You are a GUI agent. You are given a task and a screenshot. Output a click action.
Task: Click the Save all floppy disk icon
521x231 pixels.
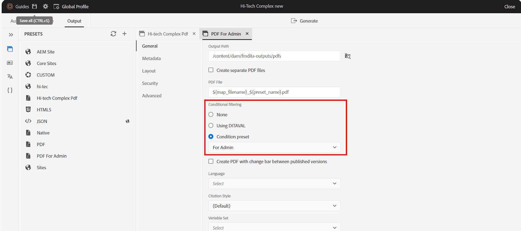pyautogui.click(x=35, y=7)
